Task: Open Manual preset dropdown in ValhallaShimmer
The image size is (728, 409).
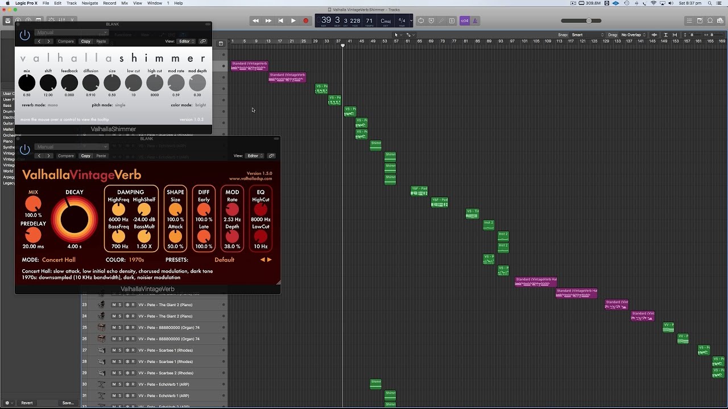Action: (x=71, y=32)
